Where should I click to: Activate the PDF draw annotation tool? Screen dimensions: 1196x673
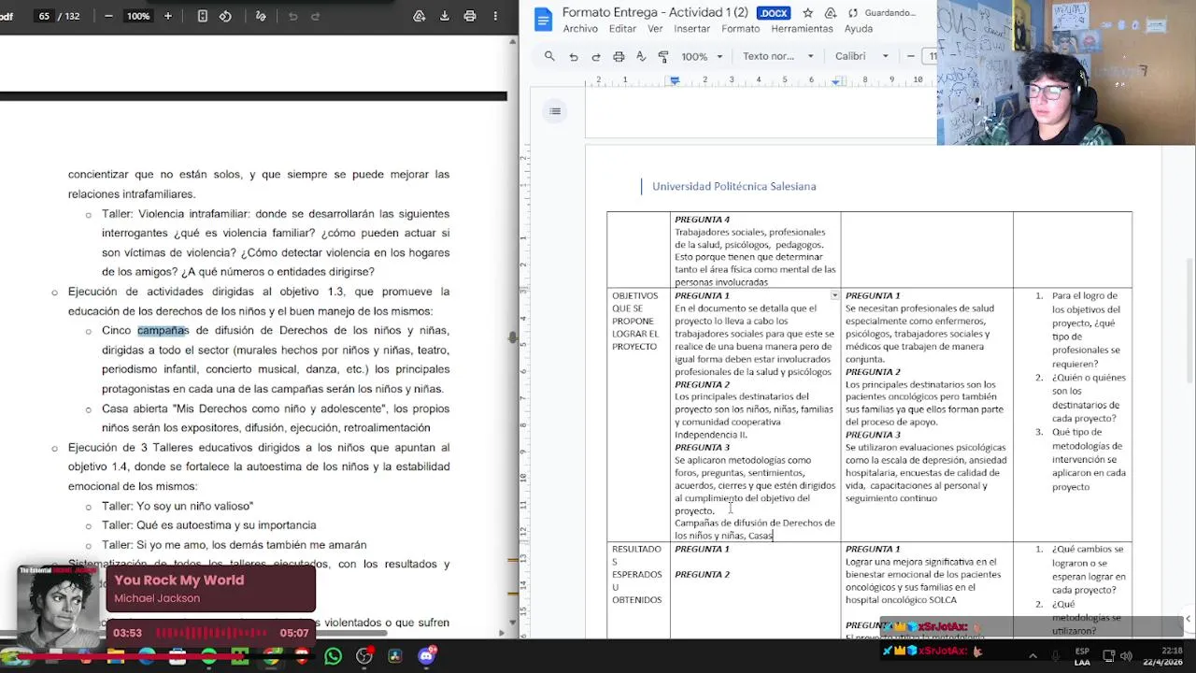[261, 16]
